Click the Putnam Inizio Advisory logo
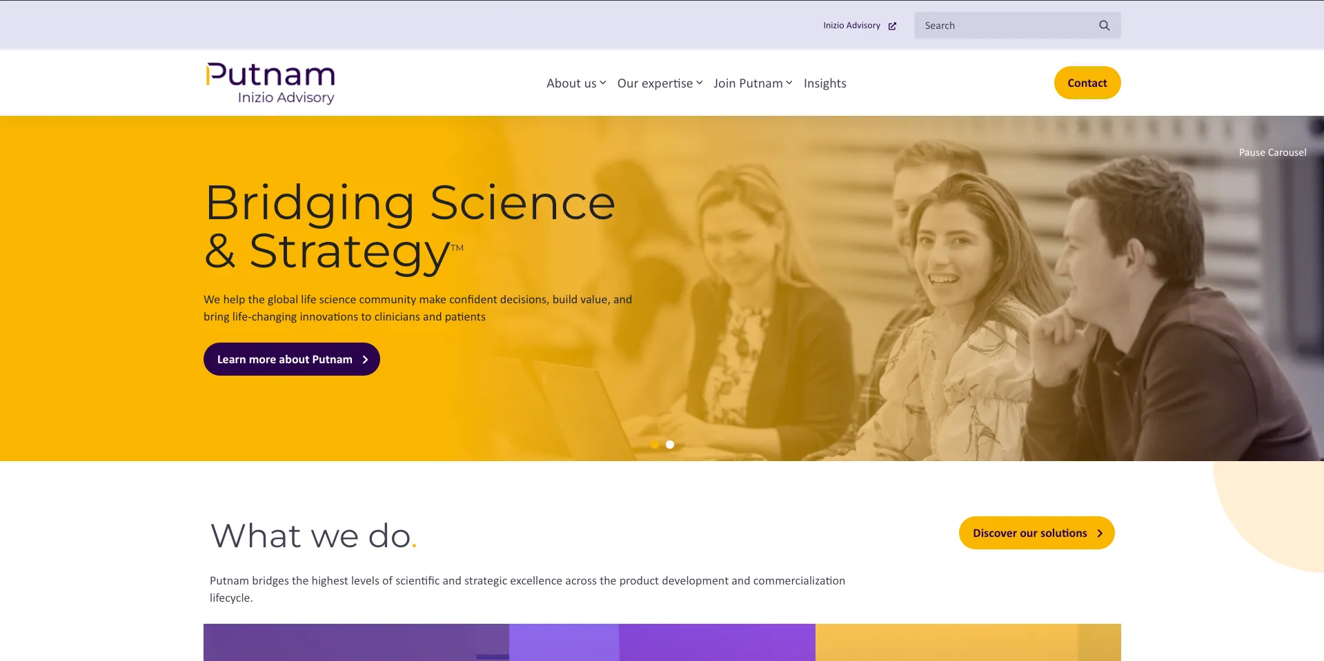This screenshot has width=1324, height=661. click(270, 83)
